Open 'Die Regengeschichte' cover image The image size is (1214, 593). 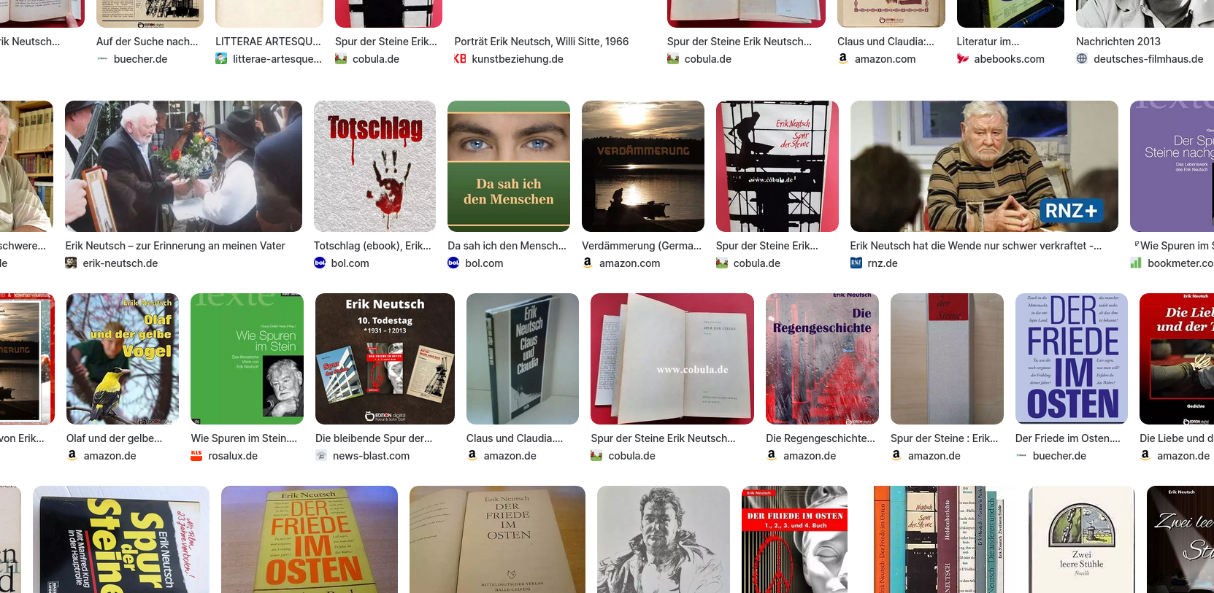point(822,359)
